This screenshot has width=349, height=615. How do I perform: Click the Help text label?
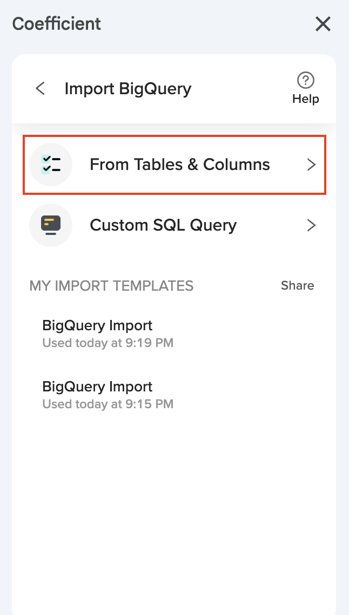(306, 99)
